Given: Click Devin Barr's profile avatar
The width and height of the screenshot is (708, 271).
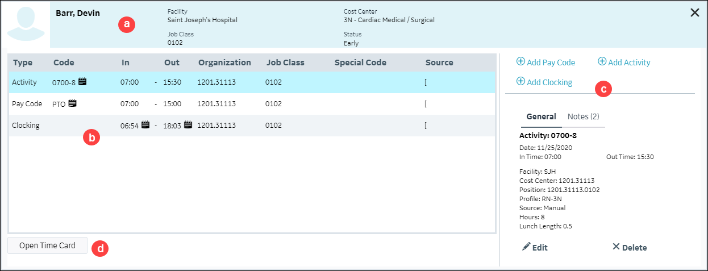Looking at the screenshot, I should pos(26,23).
